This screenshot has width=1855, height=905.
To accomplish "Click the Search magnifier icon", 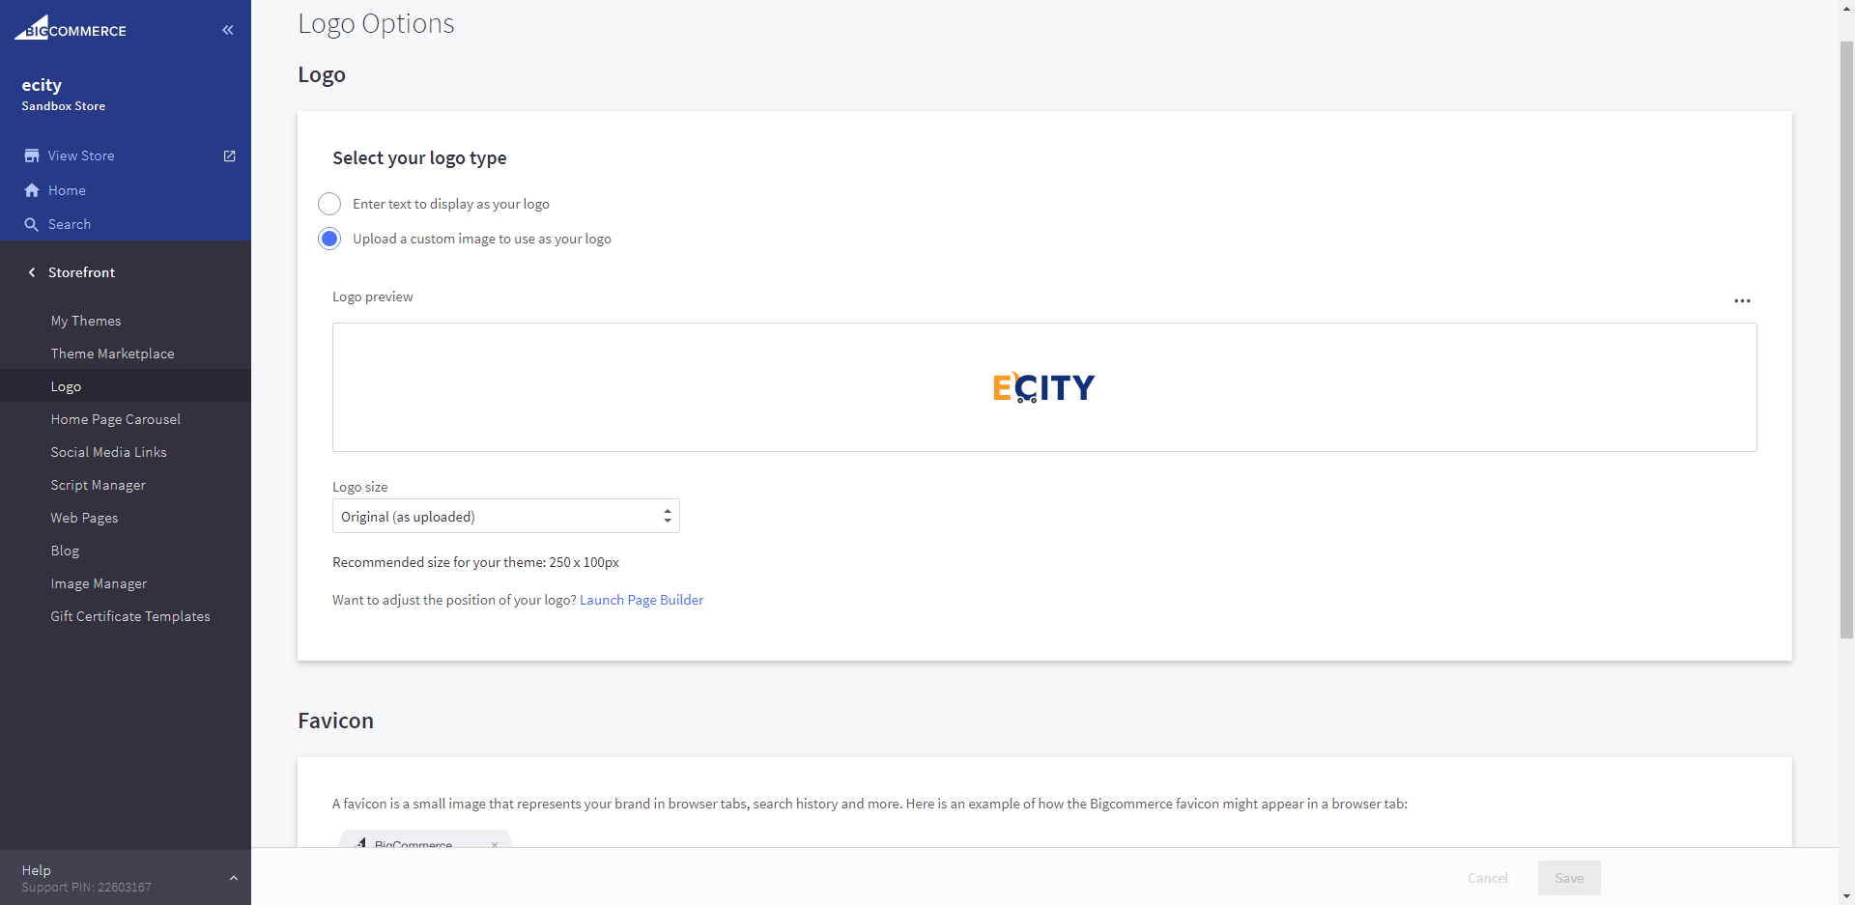I will (32, 224).
